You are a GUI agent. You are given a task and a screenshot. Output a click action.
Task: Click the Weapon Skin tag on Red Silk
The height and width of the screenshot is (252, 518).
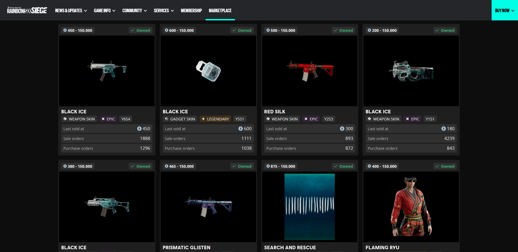282,119
